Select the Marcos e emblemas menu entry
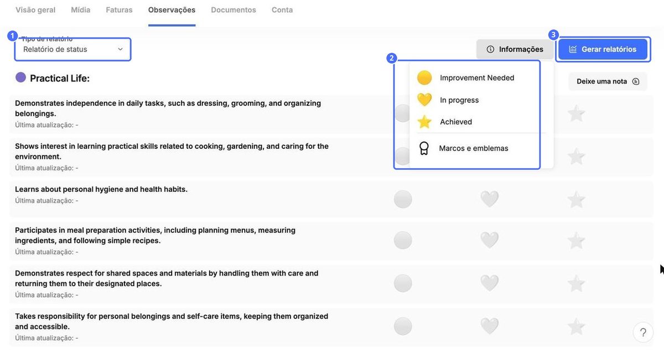Image resolution: width=664 pixels, height=353 pixels. 474,148
